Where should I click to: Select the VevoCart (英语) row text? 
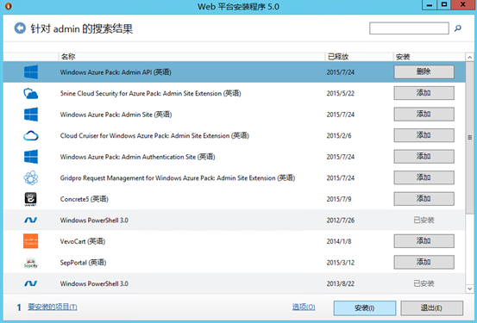[83, 241]
